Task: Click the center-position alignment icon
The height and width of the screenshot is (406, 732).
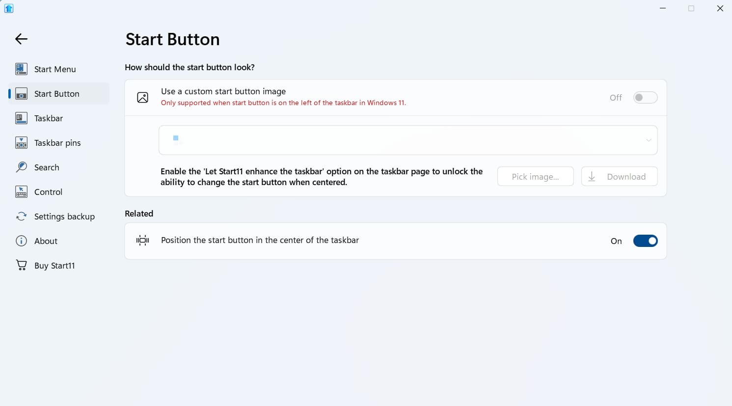Action: coord(143,241)
